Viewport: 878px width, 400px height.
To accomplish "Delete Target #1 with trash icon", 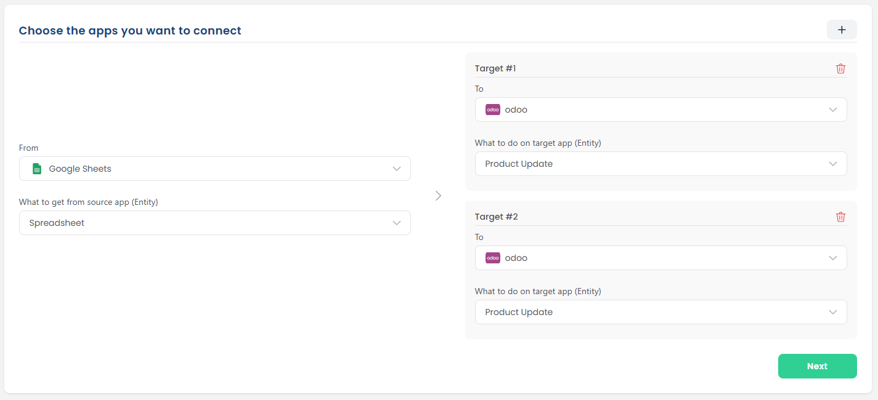I will [840, 69].
